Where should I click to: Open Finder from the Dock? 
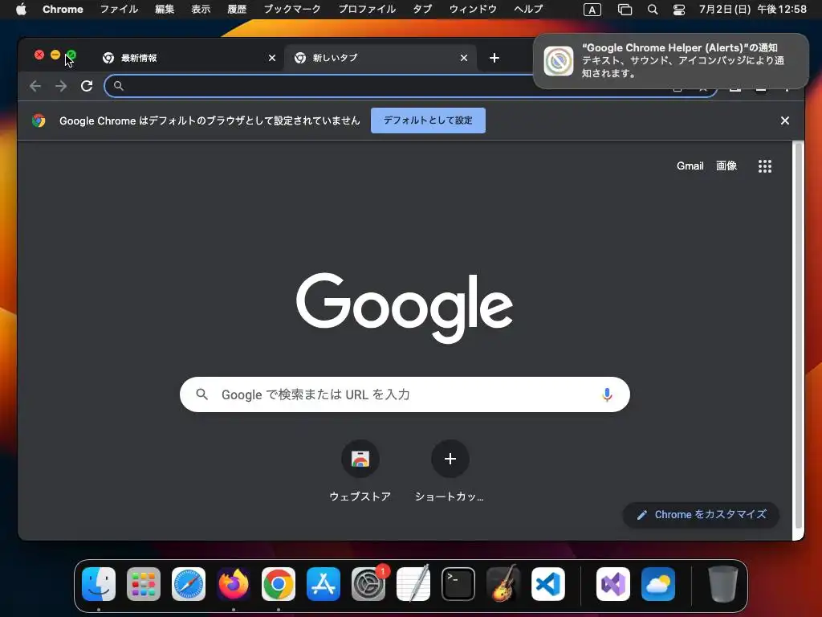click(x=99, y=584)
